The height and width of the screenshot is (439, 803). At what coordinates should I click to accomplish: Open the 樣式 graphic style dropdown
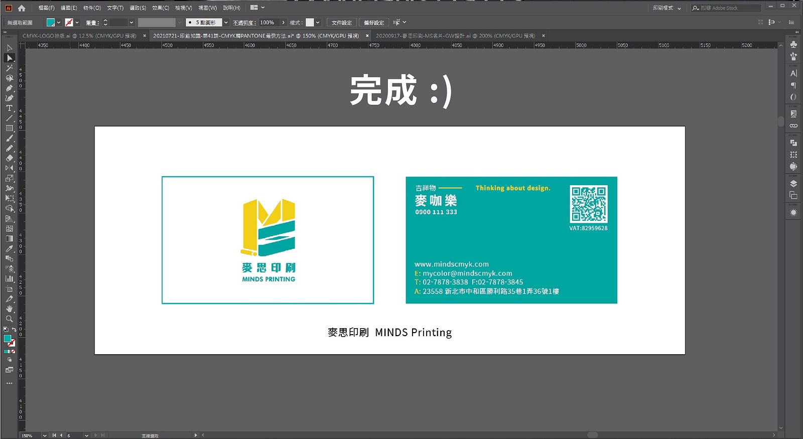318,23
